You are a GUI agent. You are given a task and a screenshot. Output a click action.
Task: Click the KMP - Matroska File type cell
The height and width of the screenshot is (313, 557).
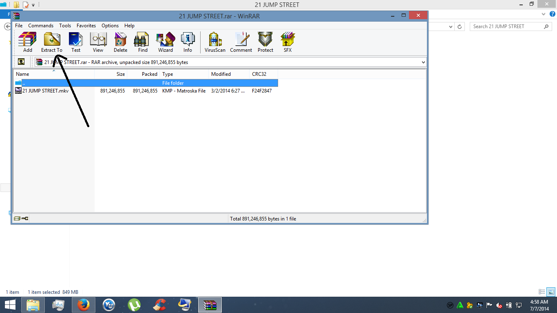pos(184,91)
